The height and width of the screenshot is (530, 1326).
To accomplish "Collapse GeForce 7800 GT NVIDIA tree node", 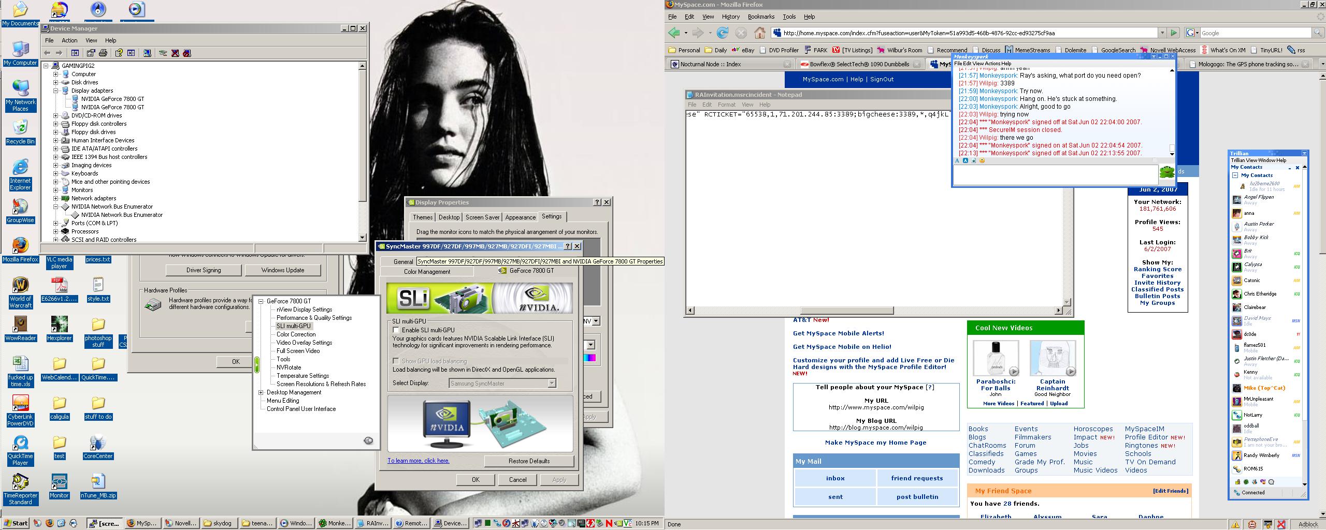I will coord(261,301).
